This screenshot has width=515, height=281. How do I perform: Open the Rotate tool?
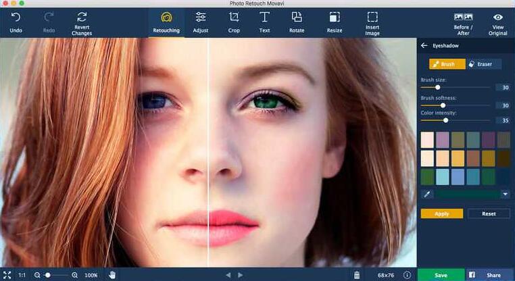297,23
